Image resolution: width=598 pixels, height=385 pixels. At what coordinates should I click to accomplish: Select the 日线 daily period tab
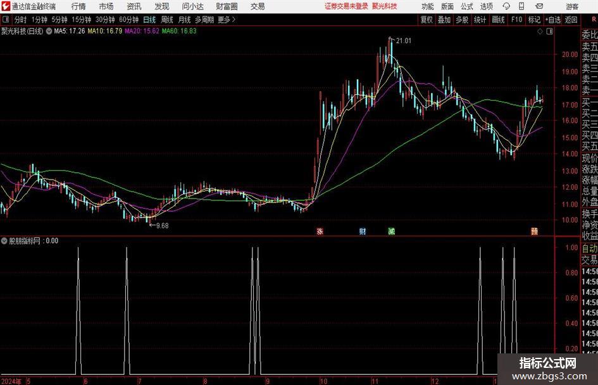[149, 20]
